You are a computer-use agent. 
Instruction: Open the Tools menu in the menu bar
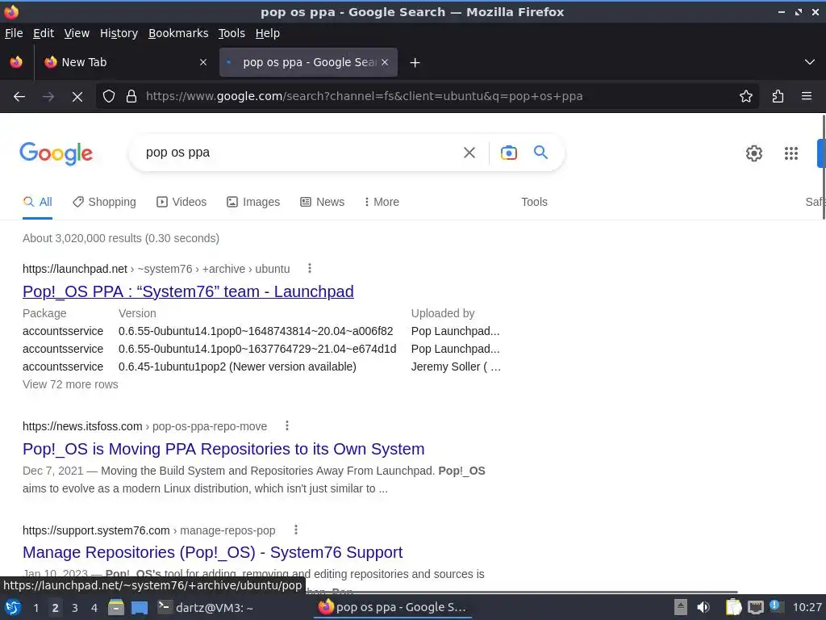[232, 33]
